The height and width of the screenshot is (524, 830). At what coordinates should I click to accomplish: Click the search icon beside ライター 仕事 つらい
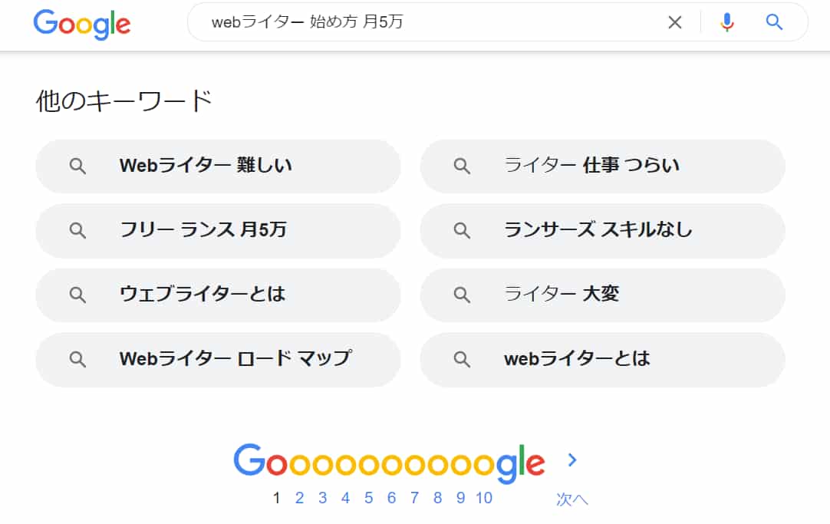click(462, 166)
